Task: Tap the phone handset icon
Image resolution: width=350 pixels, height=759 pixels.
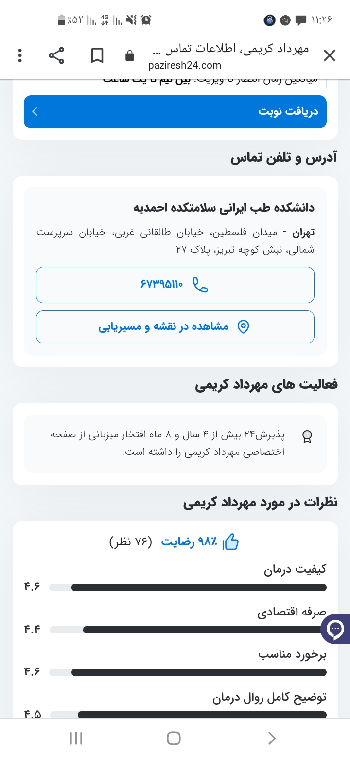Action: [x=200, y=285]
